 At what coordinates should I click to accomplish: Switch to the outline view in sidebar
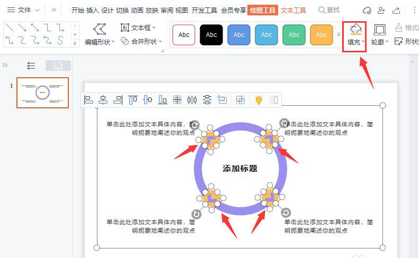point(31,66)
